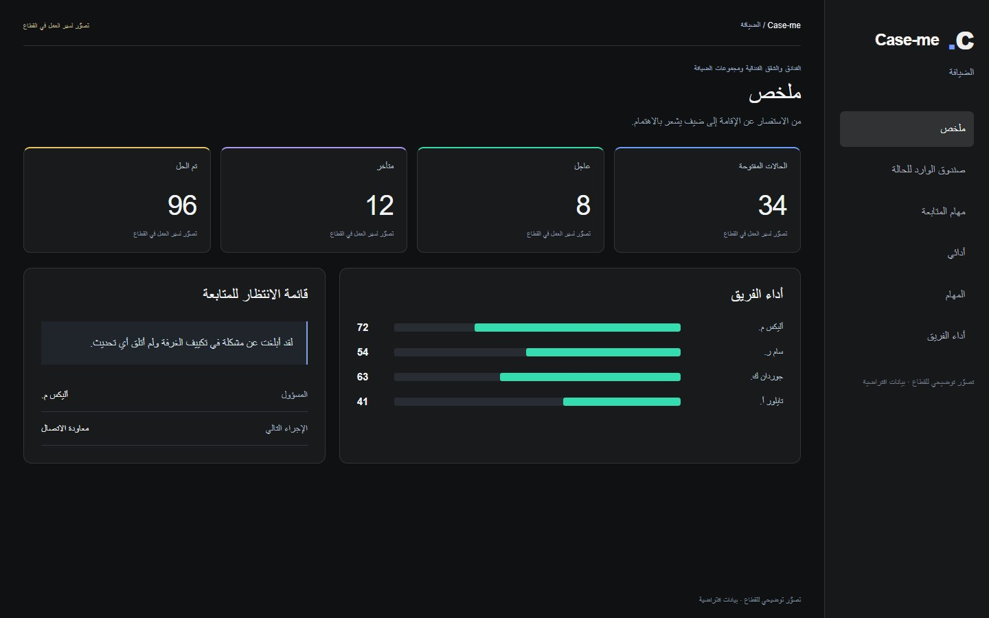The image size is (989, 618).
Task: Click the Case-me C logo icon
Action: (962, 41)
